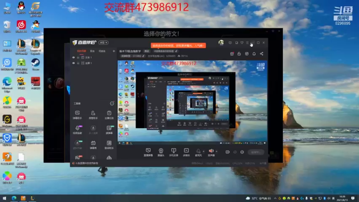Open the settings gear in the bottom bar
This screenshot has height=202, width=359.
[242, 152]
